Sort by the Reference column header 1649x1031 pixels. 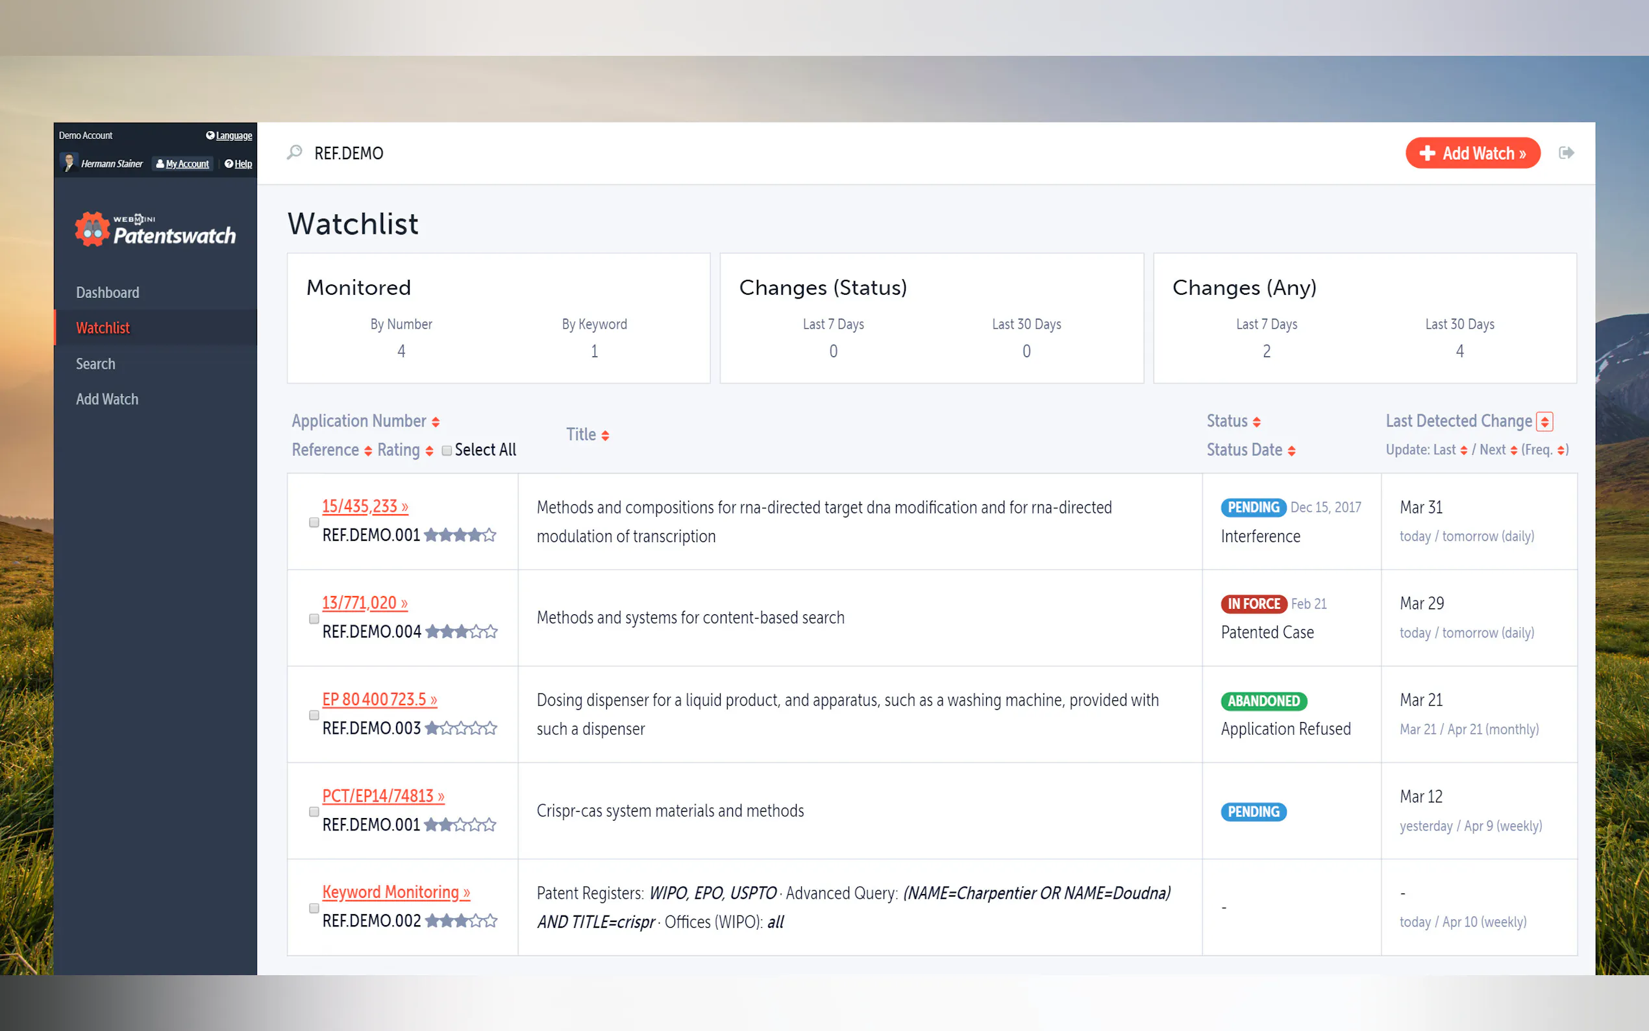pyautogui.click(x=325, y=450)
